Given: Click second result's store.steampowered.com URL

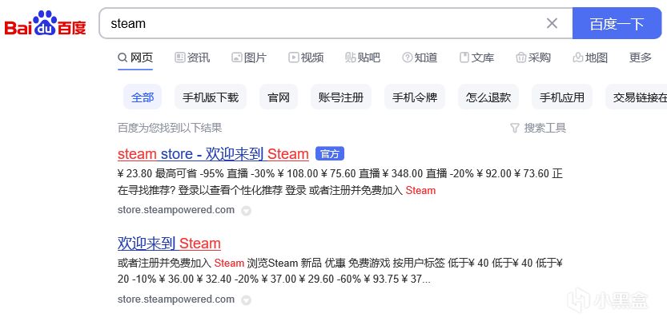Looking at the screenshot, I should pyautogui.click(x=176, y=299).
